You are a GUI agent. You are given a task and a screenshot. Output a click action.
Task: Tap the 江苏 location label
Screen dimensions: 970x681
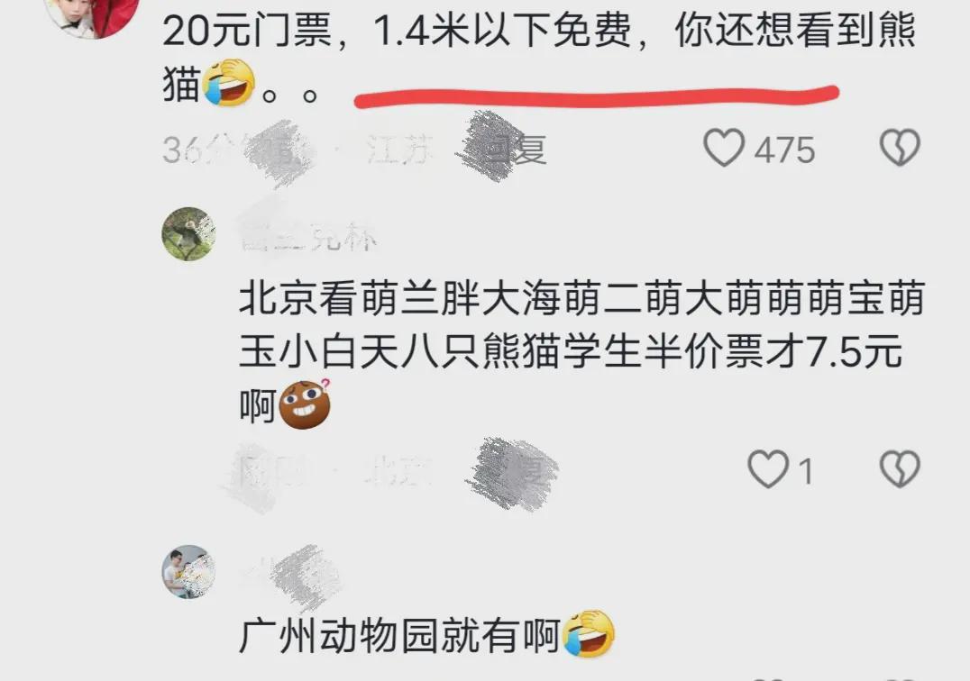pyautogui.click(x=398, y=149)
